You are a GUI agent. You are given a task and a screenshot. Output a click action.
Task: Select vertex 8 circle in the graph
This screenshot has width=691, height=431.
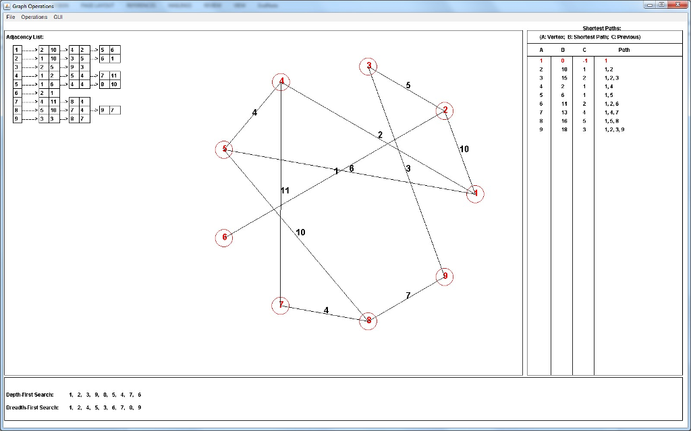coord(368,321)
